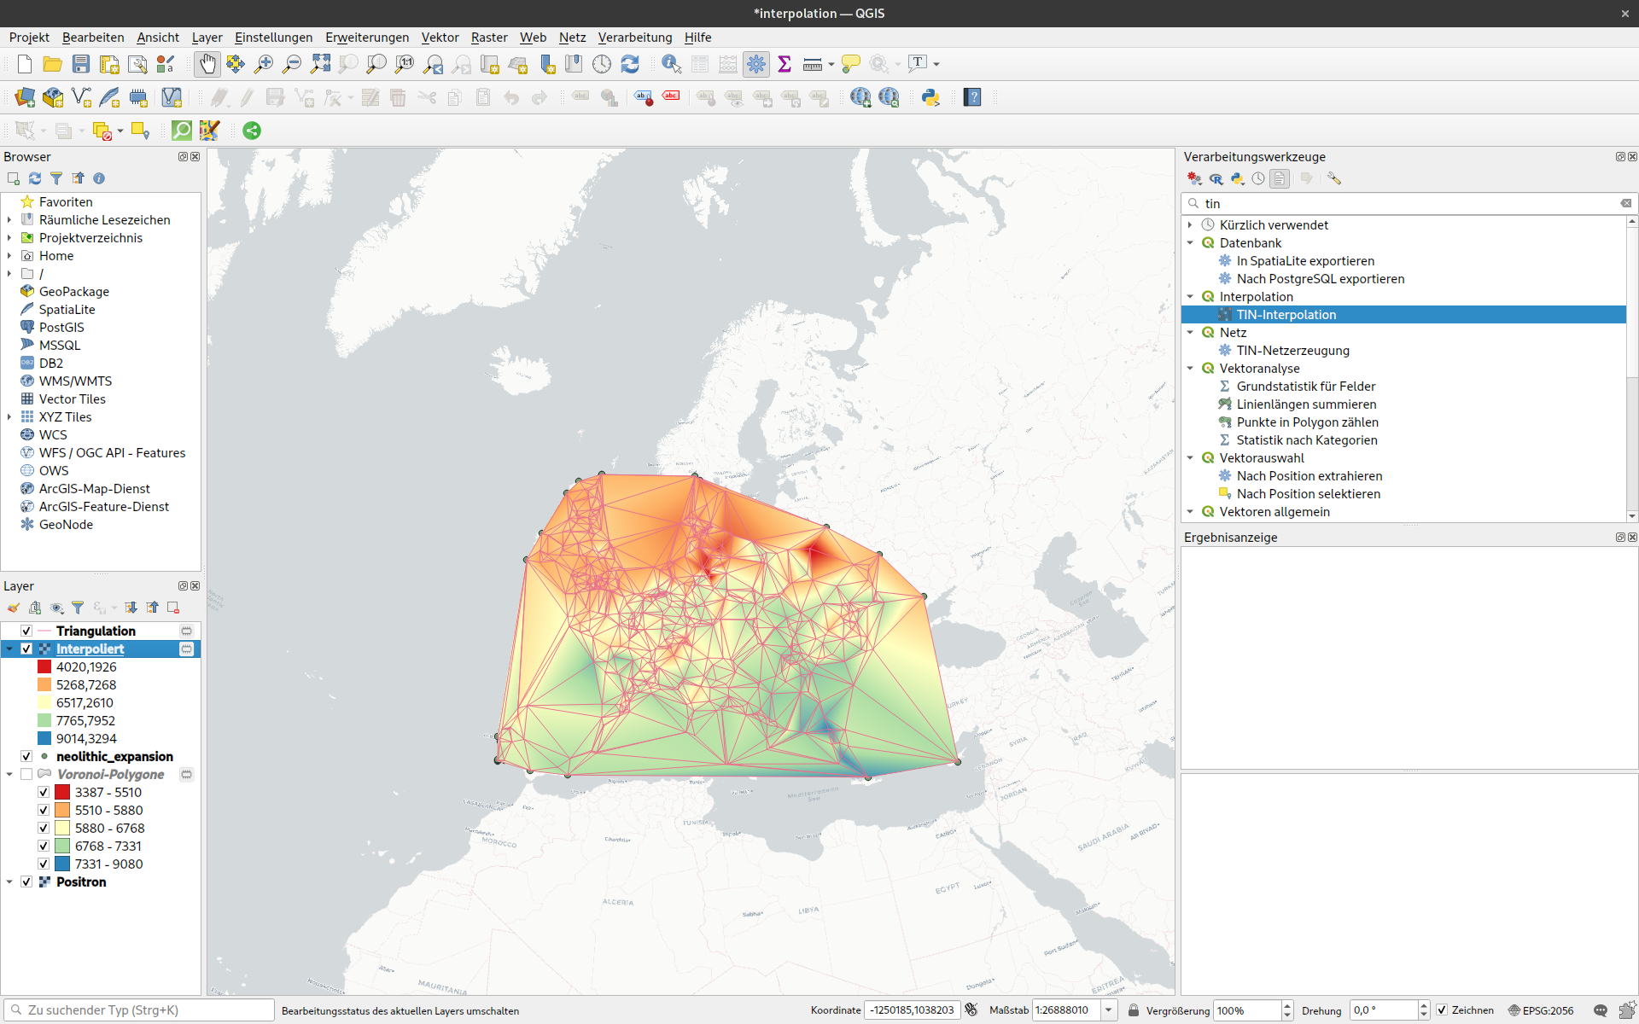Click the Zoom In magnifier tool
This screenshot has width=1639, height=1024.
264,64
